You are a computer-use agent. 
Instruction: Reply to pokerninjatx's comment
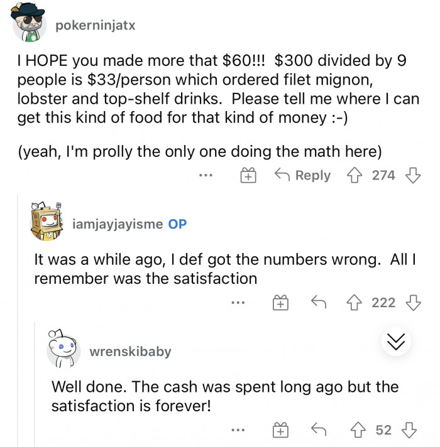(304, 175)
